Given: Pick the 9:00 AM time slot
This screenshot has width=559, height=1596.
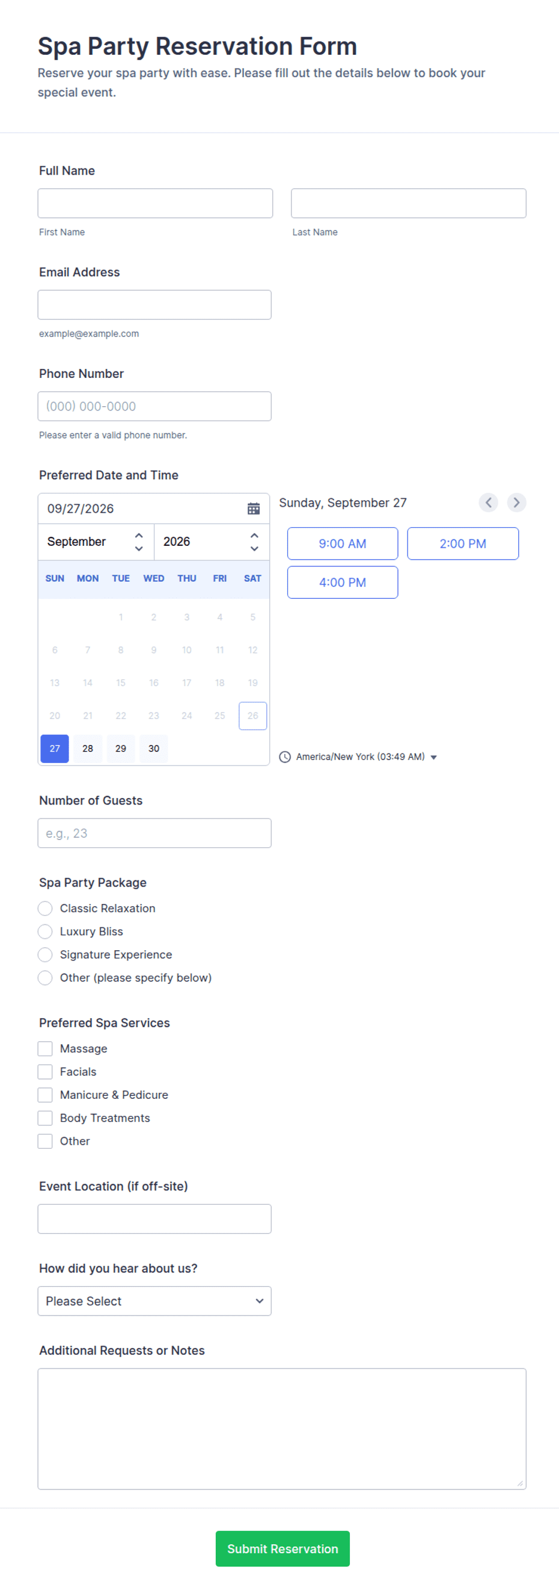Looking at the screenshot, I should pyautogui.click(x=343, y=544).
